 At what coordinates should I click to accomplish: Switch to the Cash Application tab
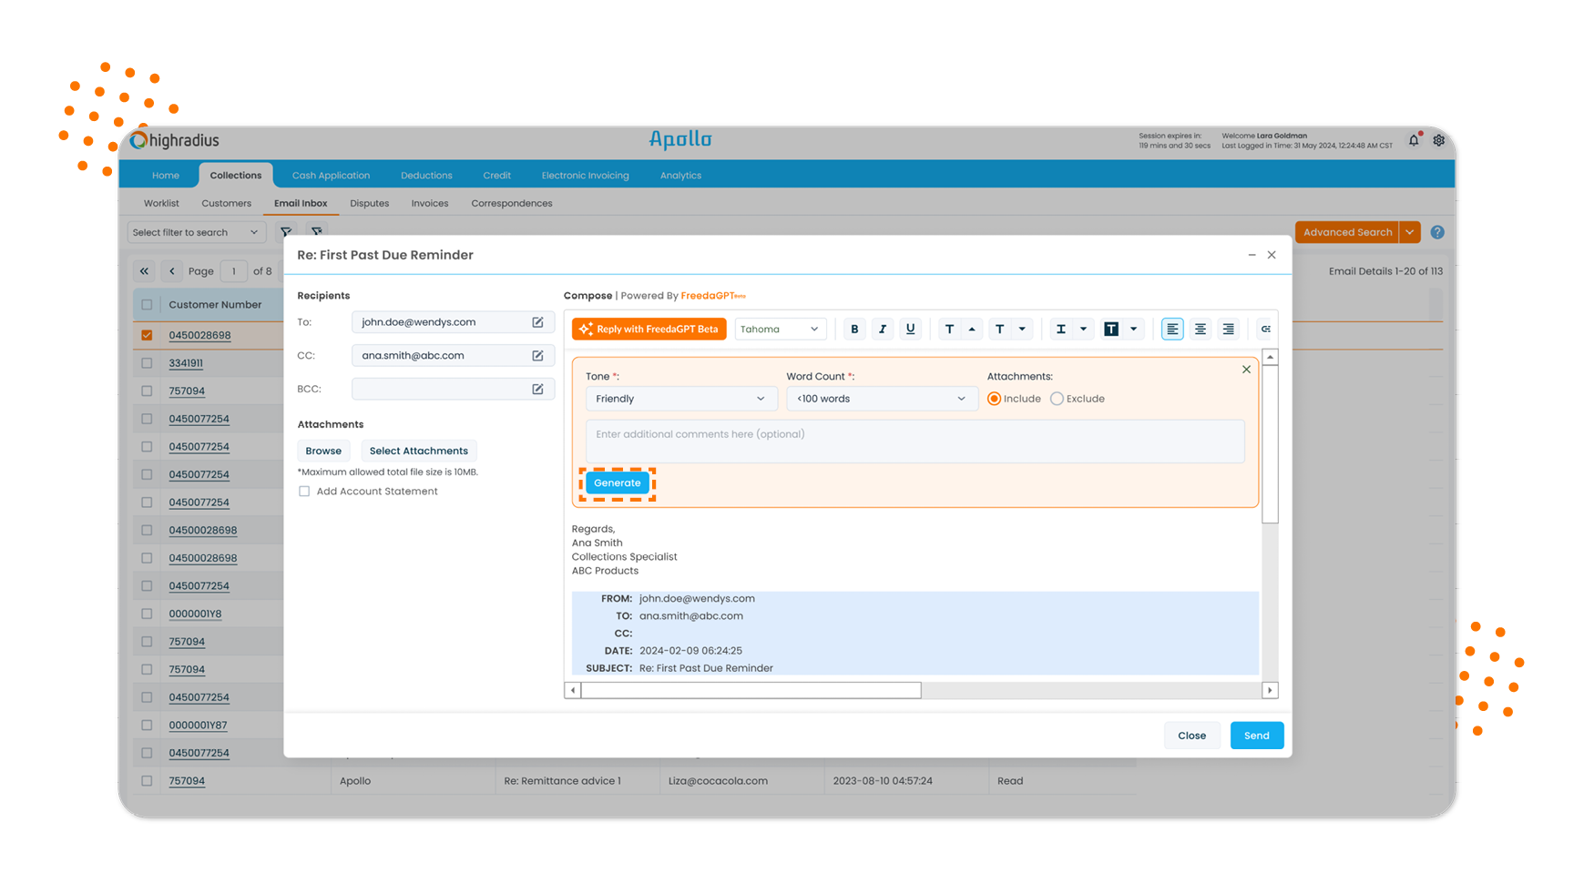[331, 176]
